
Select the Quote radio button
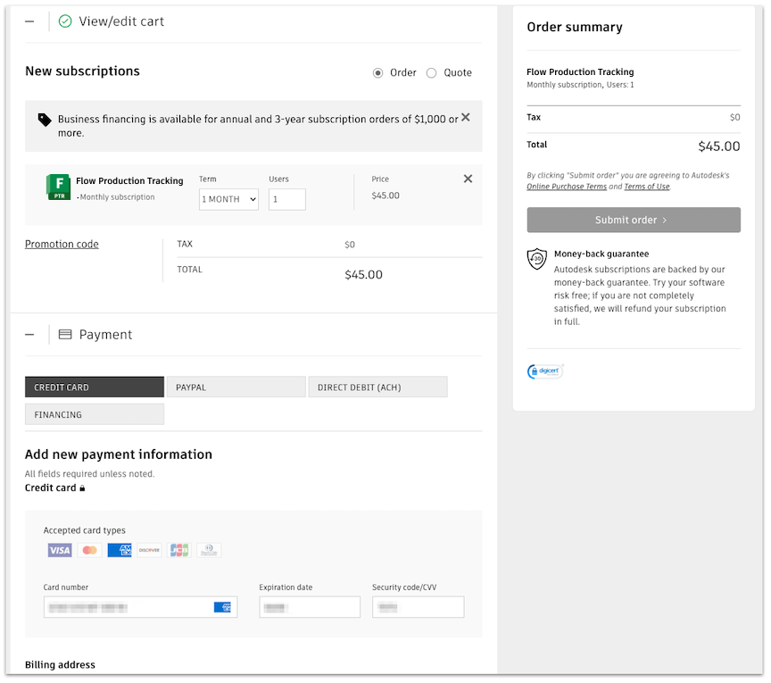click(432, 73)
